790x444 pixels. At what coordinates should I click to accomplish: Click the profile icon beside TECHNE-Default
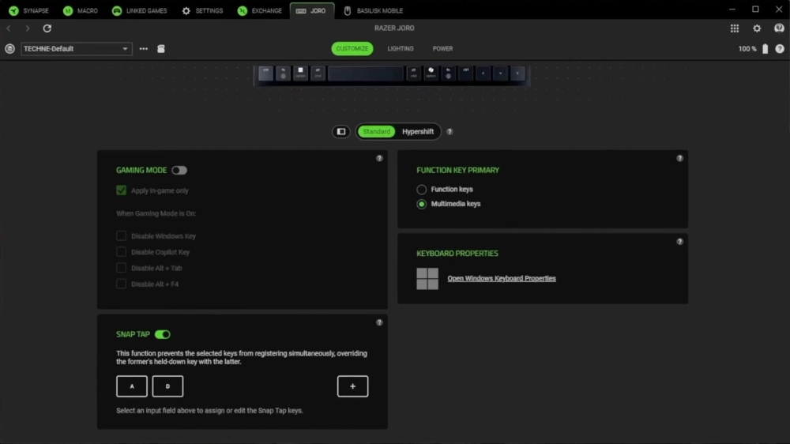coord(9,49)
